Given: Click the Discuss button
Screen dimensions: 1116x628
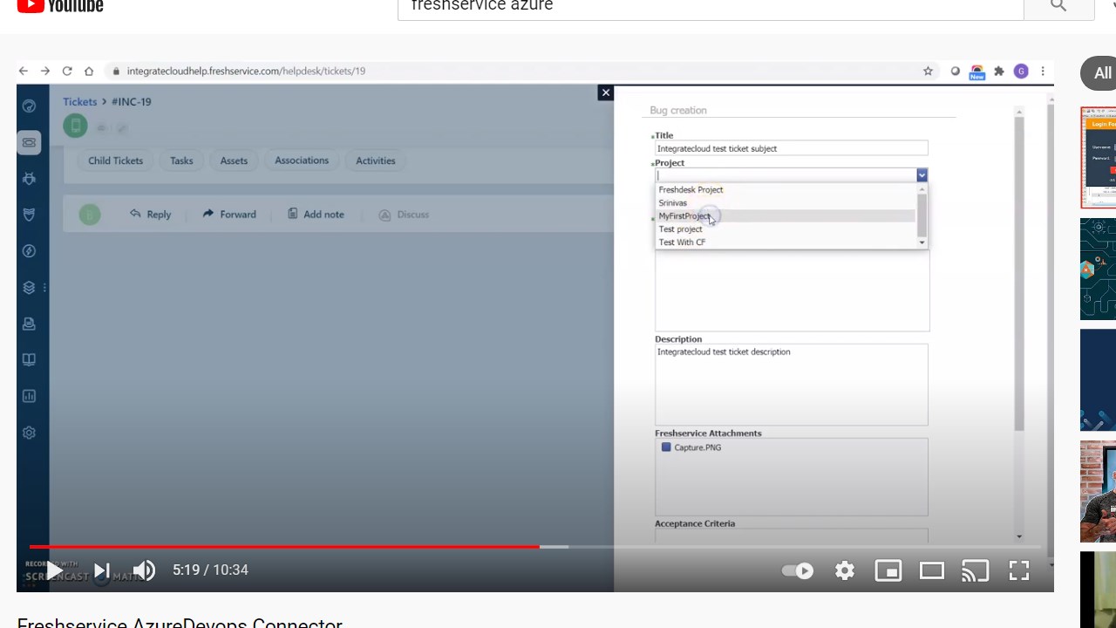Looking at the screenshot, I should 404,215.
